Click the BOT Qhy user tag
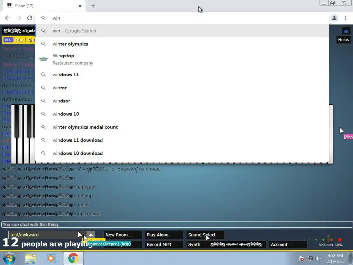 19,40
